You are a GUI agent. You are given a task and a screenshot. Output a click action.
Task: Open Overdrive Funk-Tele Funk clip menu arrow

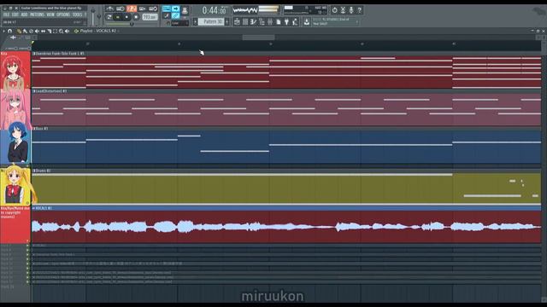34,54
